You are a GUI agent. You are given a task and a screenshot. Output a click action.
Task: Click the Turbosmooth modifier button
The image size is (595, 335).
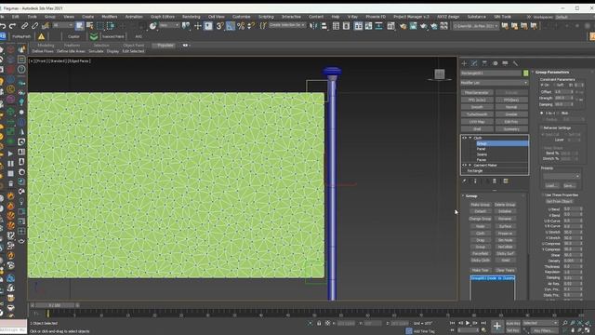pyautogui.click(x=477, y=114)
